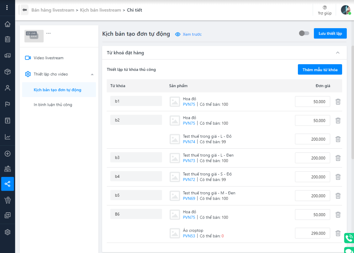354x253 pixels.
Task: Open Trợ giúp help icon
Action: (x=325, y=10)
